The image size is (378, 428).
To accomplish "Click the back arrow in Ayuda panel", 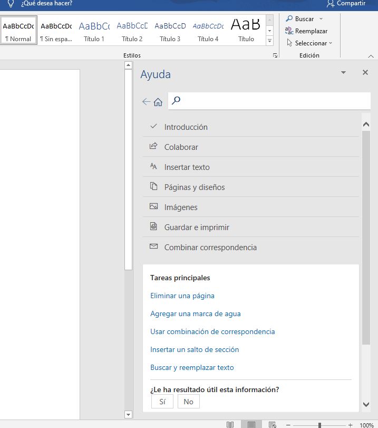I will click(x=146, y=102).
